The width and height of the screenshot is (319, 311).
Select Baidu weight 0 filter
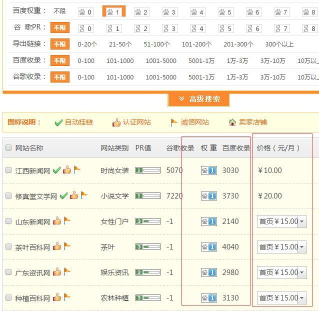click(x=86, y=12)
